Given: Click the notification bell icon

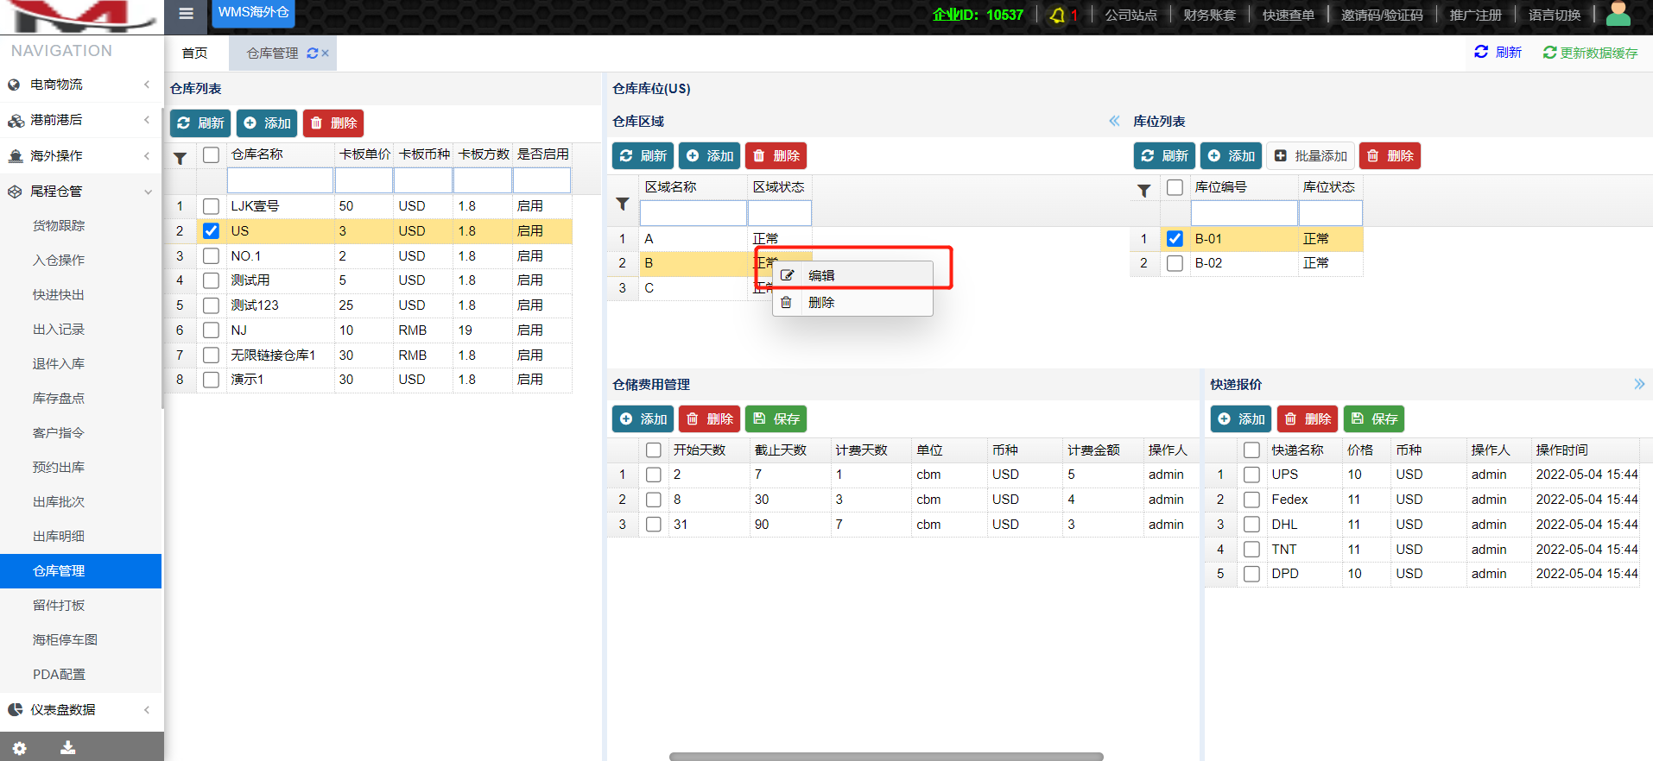Looking at the screenshot, I should 1057,16.
